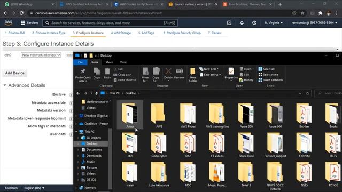The image size is (342, 192).
Task: Open N. Virginia region dropdown
Action: [274, 22]
